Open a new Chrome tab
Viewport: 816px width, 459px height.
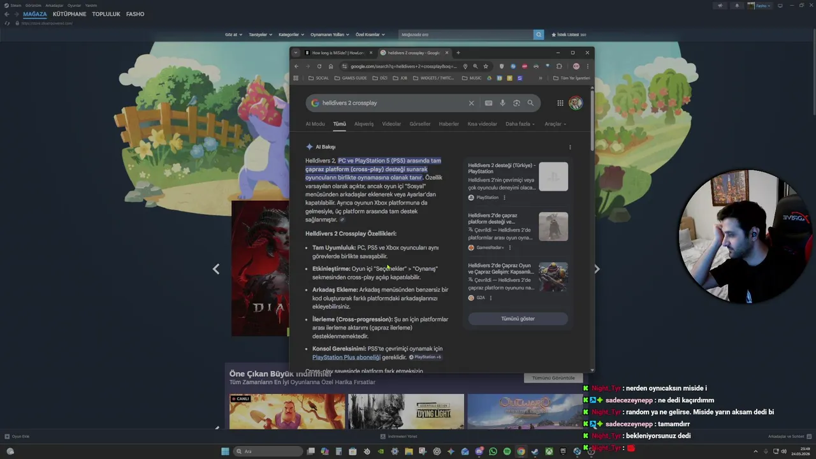pos(458,53)
